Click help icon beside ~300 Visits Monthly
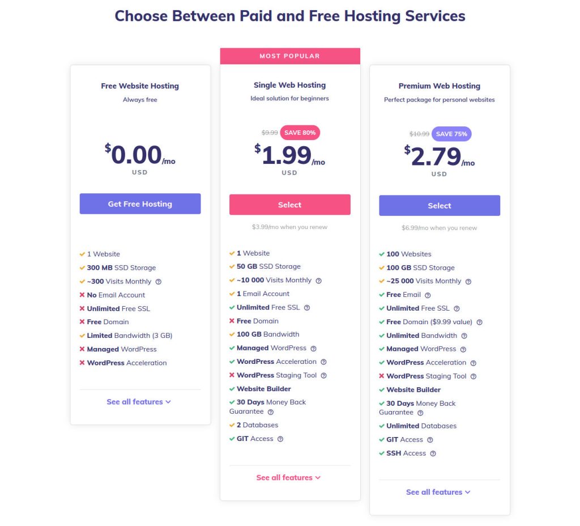580x526 pixels. point(159,282)
